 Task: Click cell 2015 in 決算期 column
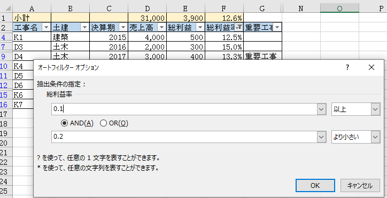109,37
